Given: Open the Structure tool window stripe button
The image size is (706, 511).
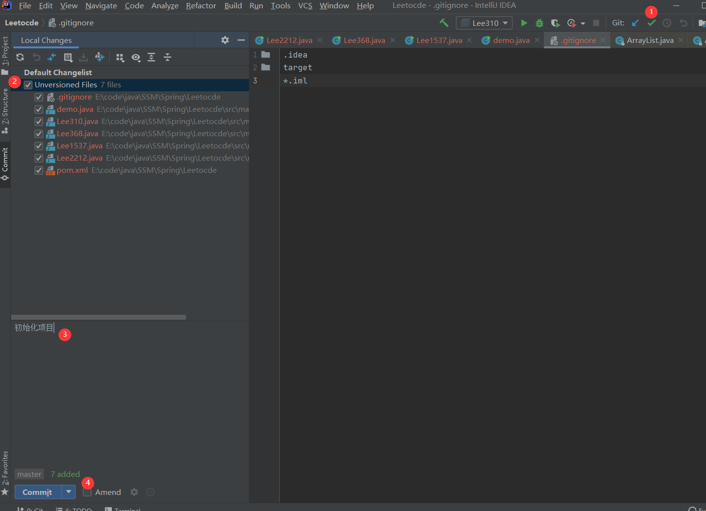Looking at the screenshot, I should pyautogui.click(x=5, y=111).
